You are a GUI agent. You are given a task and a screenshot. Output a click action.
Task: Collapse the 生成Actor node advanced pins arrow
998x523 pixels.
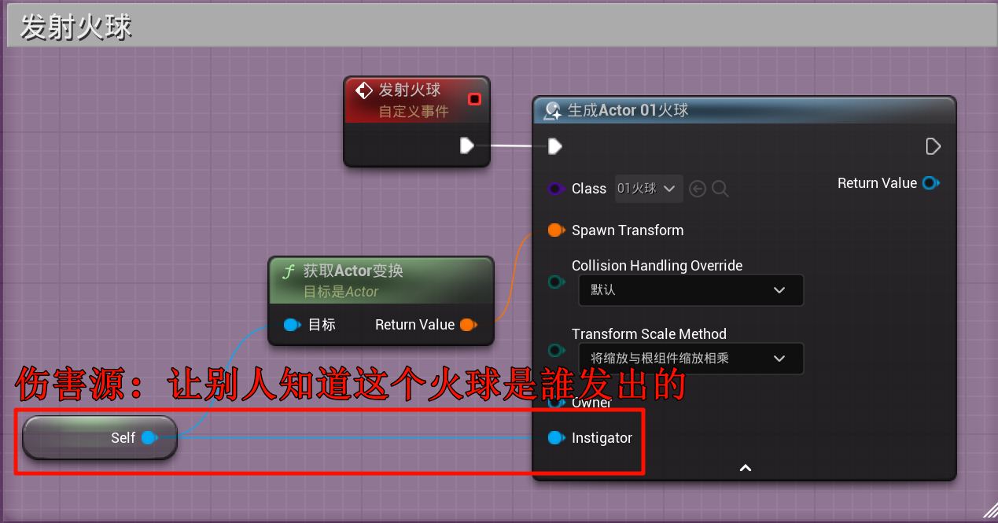tap(746, 468)
